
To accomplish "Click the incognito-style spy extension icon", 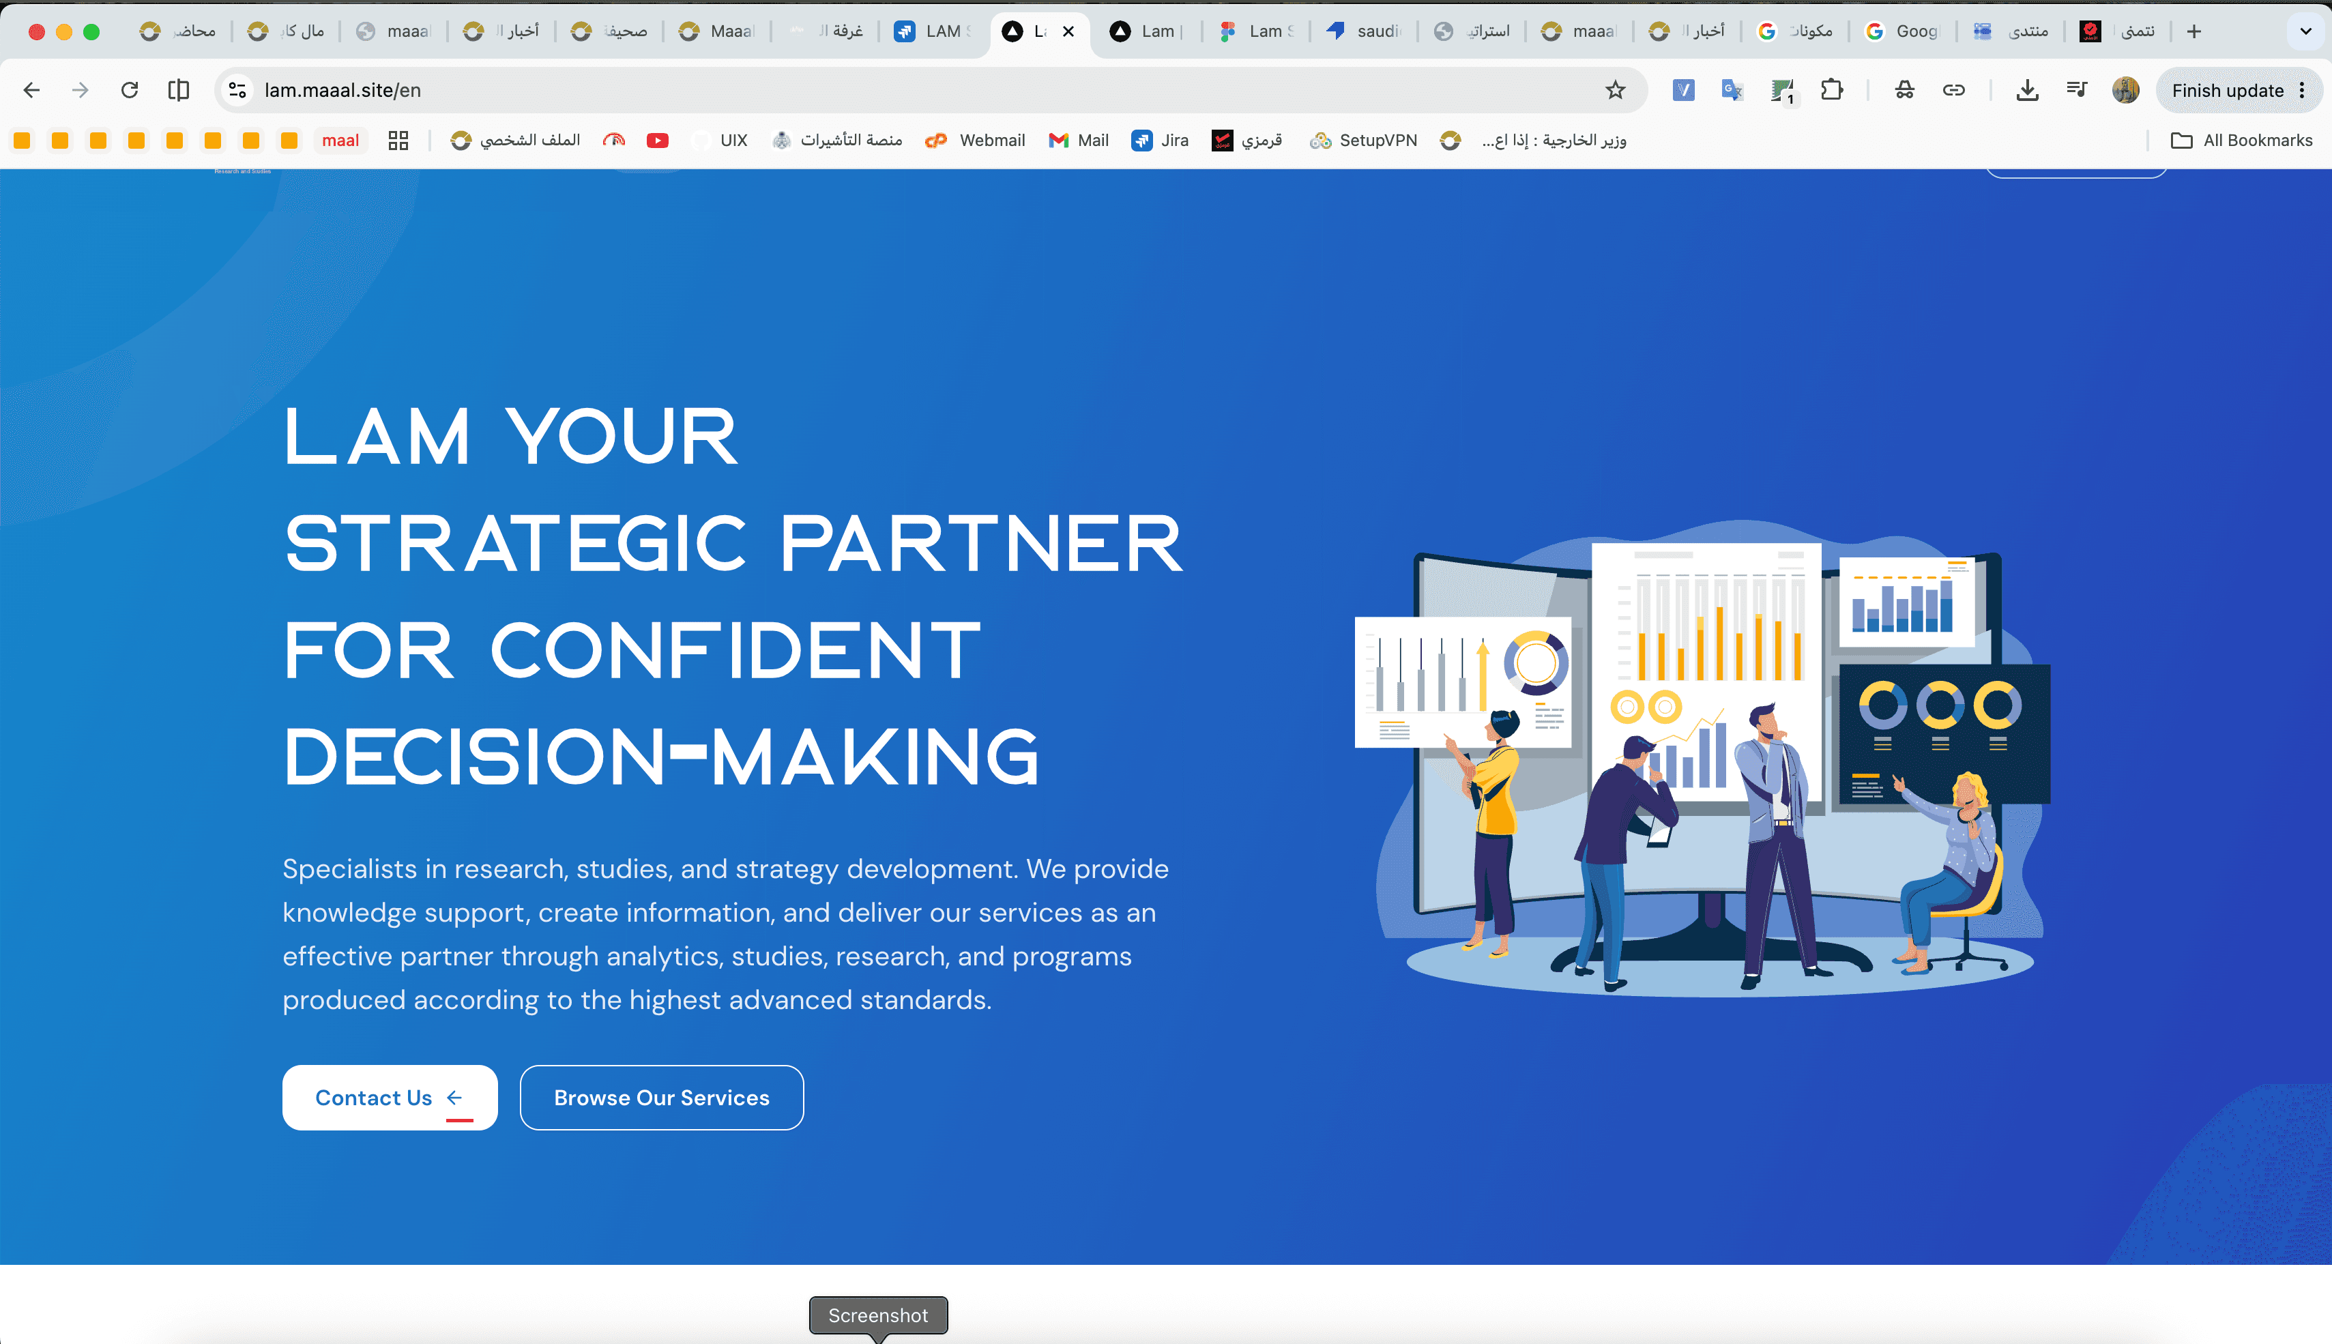I will (x=1905, y=89).
